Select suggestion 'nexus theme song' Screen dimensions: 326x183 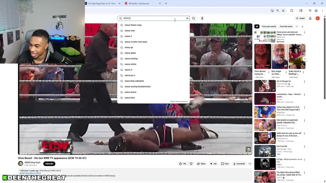(153, 25)
